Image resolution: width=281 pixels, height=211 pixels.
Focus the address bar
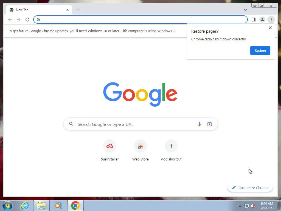[140, 20]
